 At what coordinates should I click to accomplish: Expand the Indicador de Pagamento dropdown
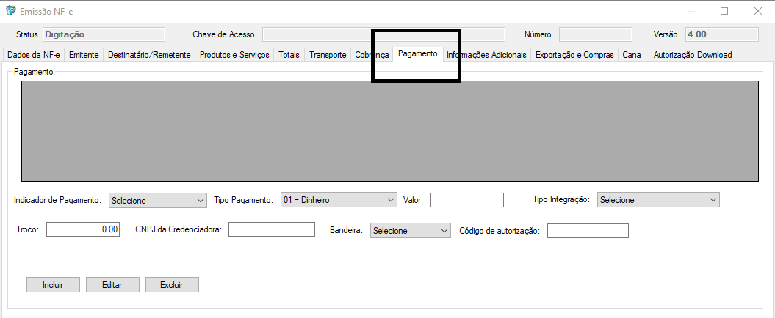(158, 201)
